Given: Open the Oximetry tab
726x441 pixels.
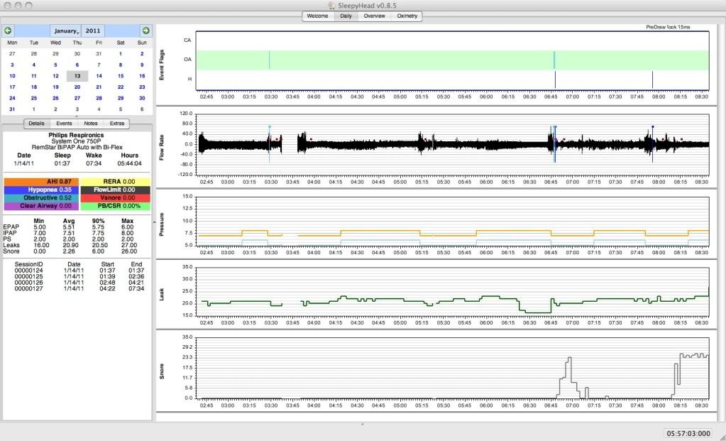Looking at the screenshot, I should click(407, 16).
